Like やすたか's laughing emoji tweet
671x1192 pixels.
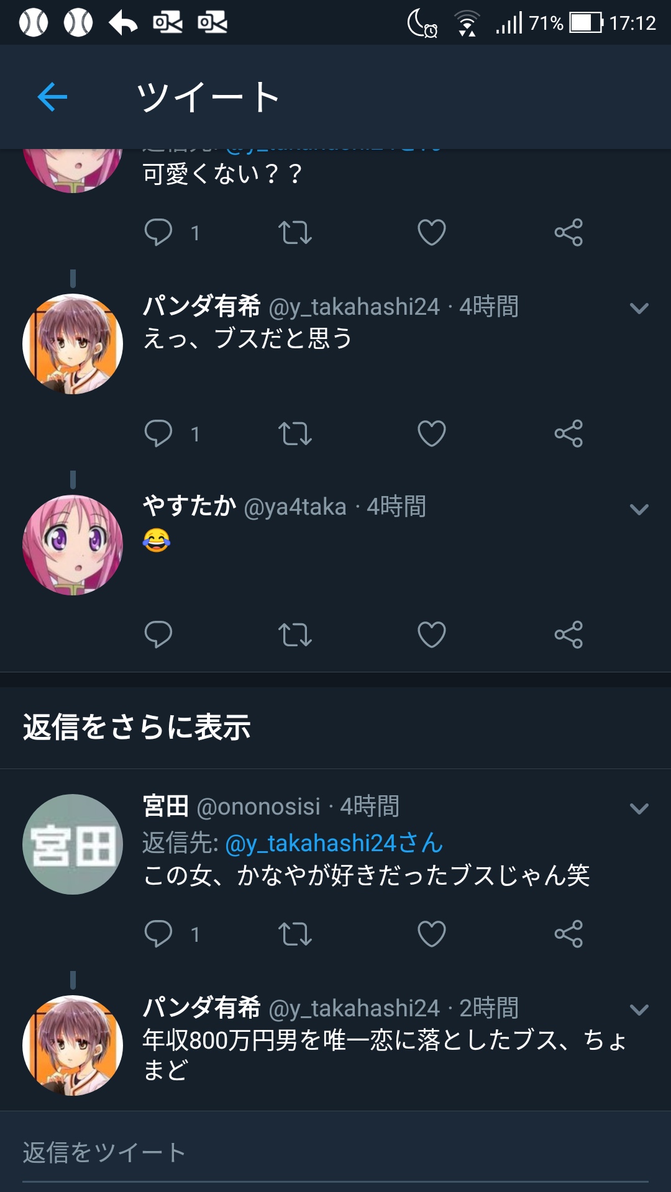point(432,634)
